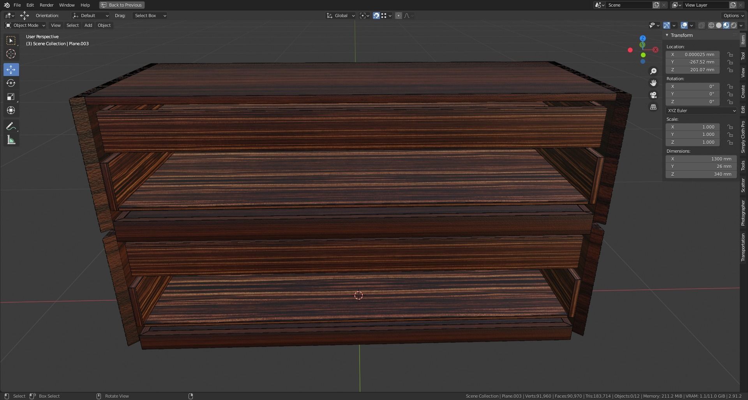Open the pivot point dropdown
The width and height of the screenshot is (748, 400).
pos(364,16)
